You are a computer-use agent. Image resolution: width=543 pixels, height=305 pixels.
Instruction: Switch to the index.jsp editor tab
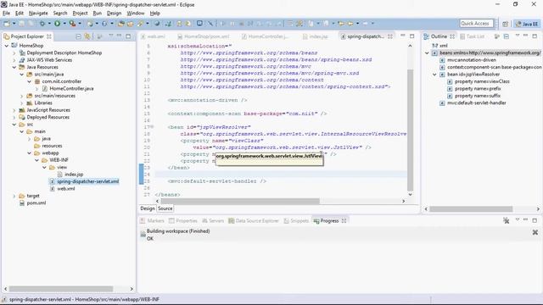(x=315, y=36)
